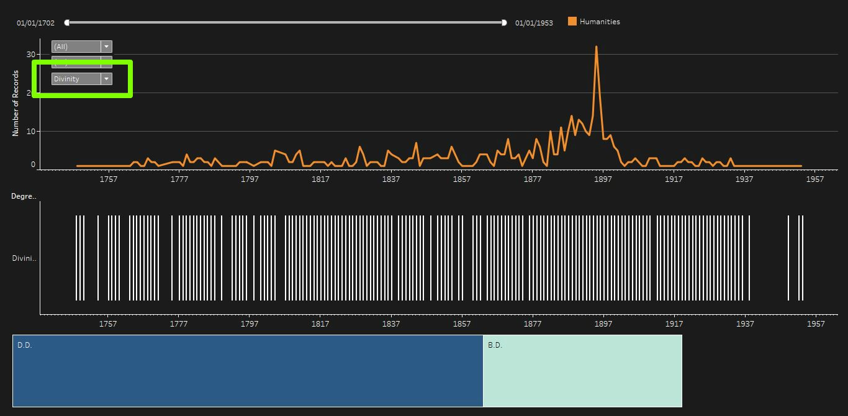The width and height of the screenshot is (848, 416).
Task: Open the Divinity filter dropdown arrow
Action: (106, 79)
